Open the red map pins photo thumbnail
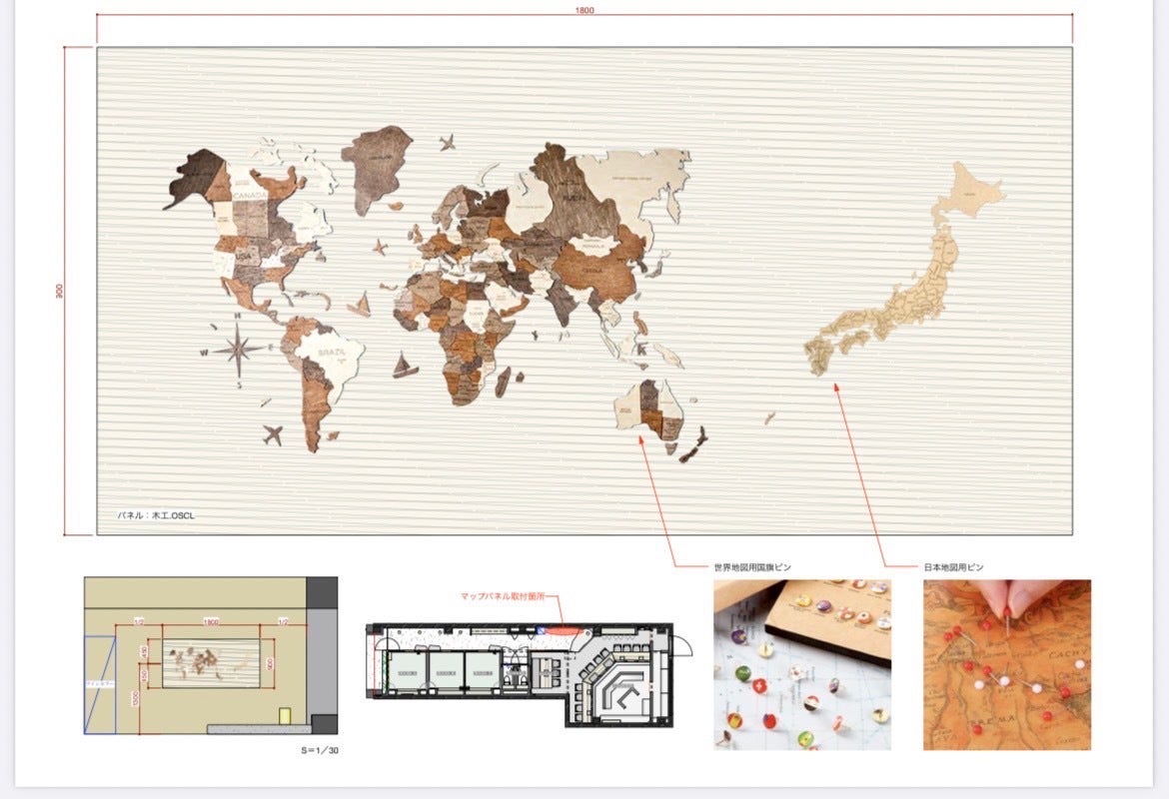The image size is (1169, 799). (1006, 664)
